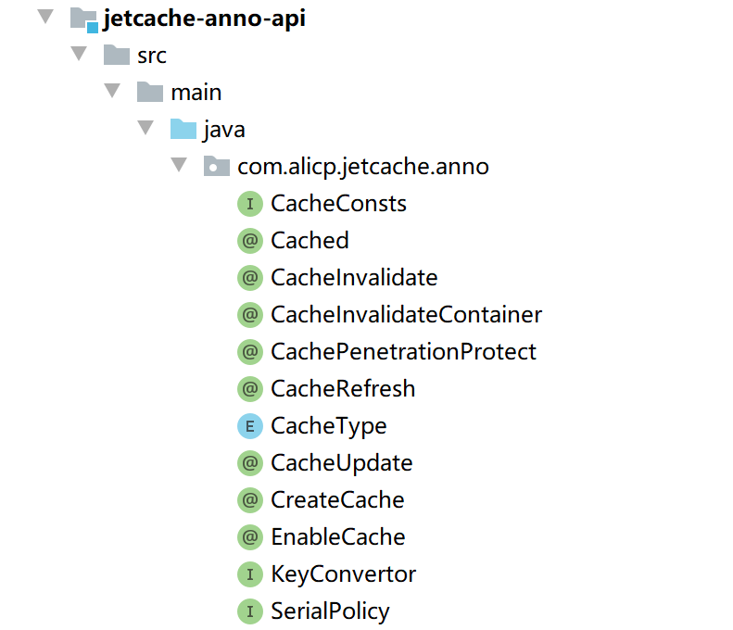Click the package icon for com.alicp.jetcache.anno

click(216, 167)
